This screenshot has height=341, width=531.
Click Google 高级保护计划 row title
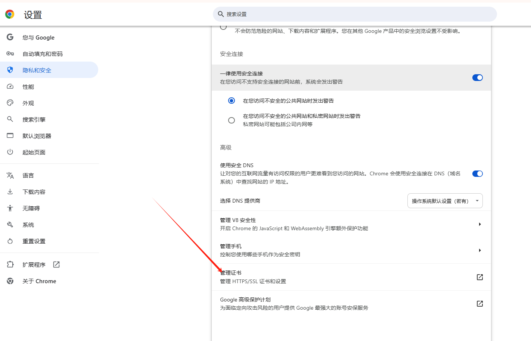click(245, 300)
